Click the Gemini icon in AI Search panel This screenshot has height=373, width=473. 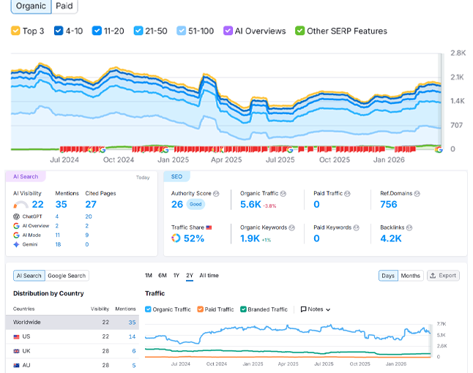(17, 244)
